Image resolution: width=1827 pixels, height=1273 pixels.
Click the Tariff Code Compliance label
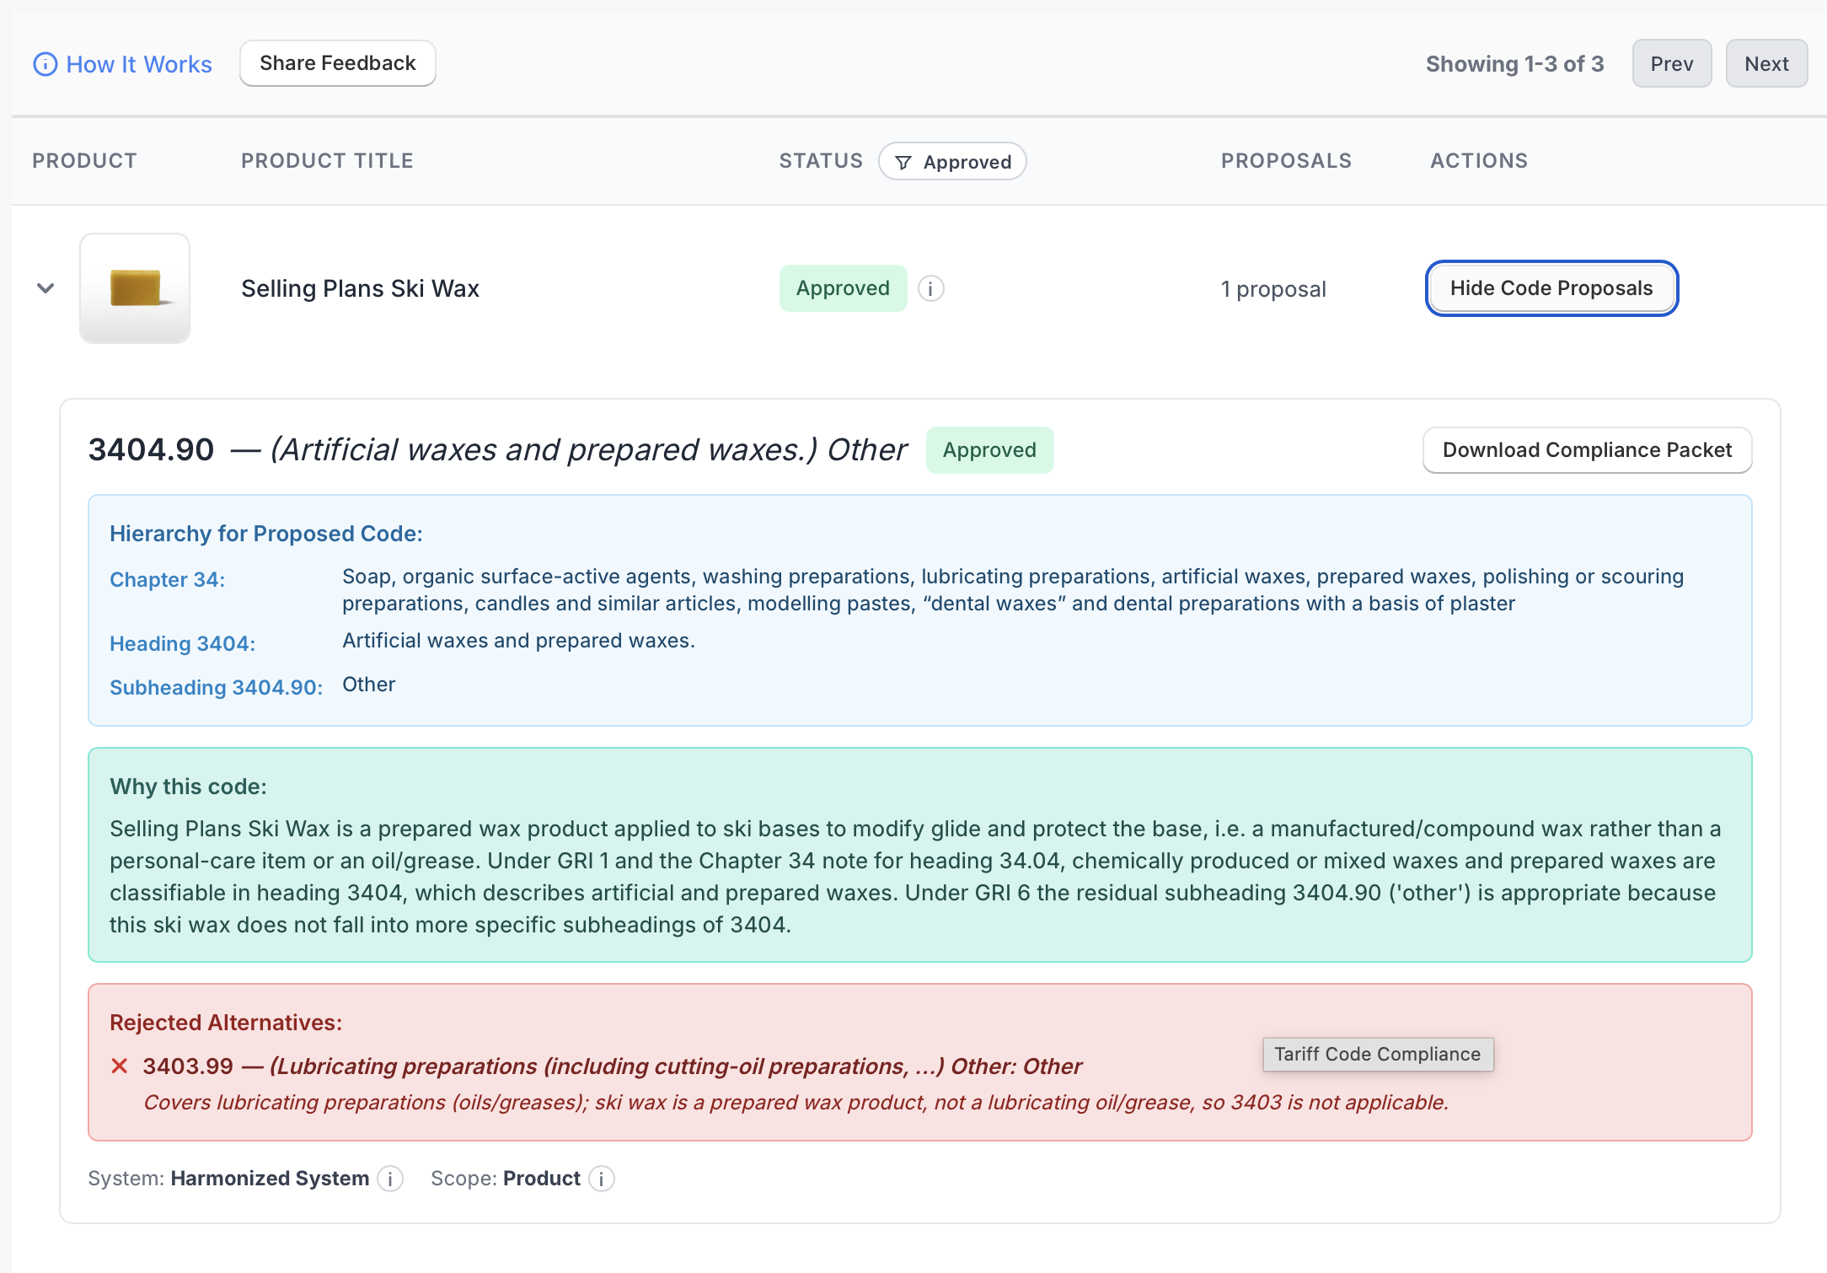[x=1377, y=1054]
